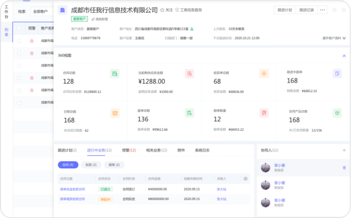Click 合同金额 column header
Viewport: 351px width, 218px height.
[x=155, y=179]
